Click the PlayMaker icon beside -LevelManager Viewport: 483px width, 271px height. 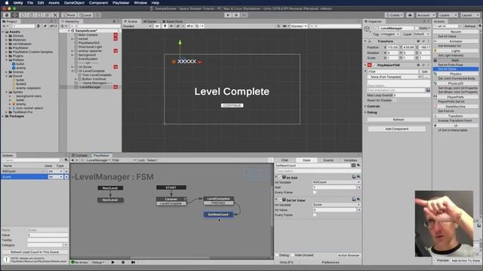115,87
